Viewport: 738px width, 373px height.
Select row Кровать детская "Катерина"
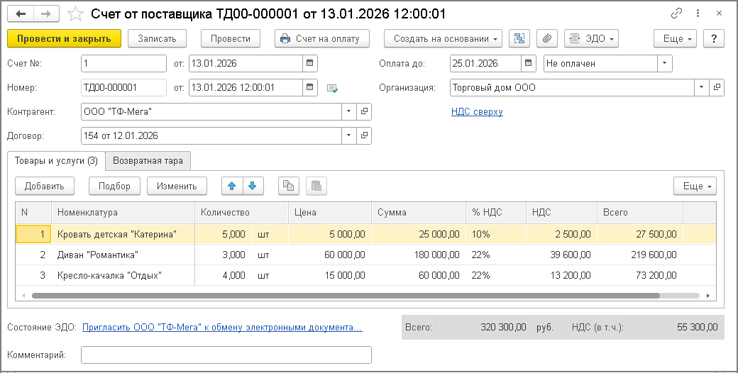(x=365, y=234)
